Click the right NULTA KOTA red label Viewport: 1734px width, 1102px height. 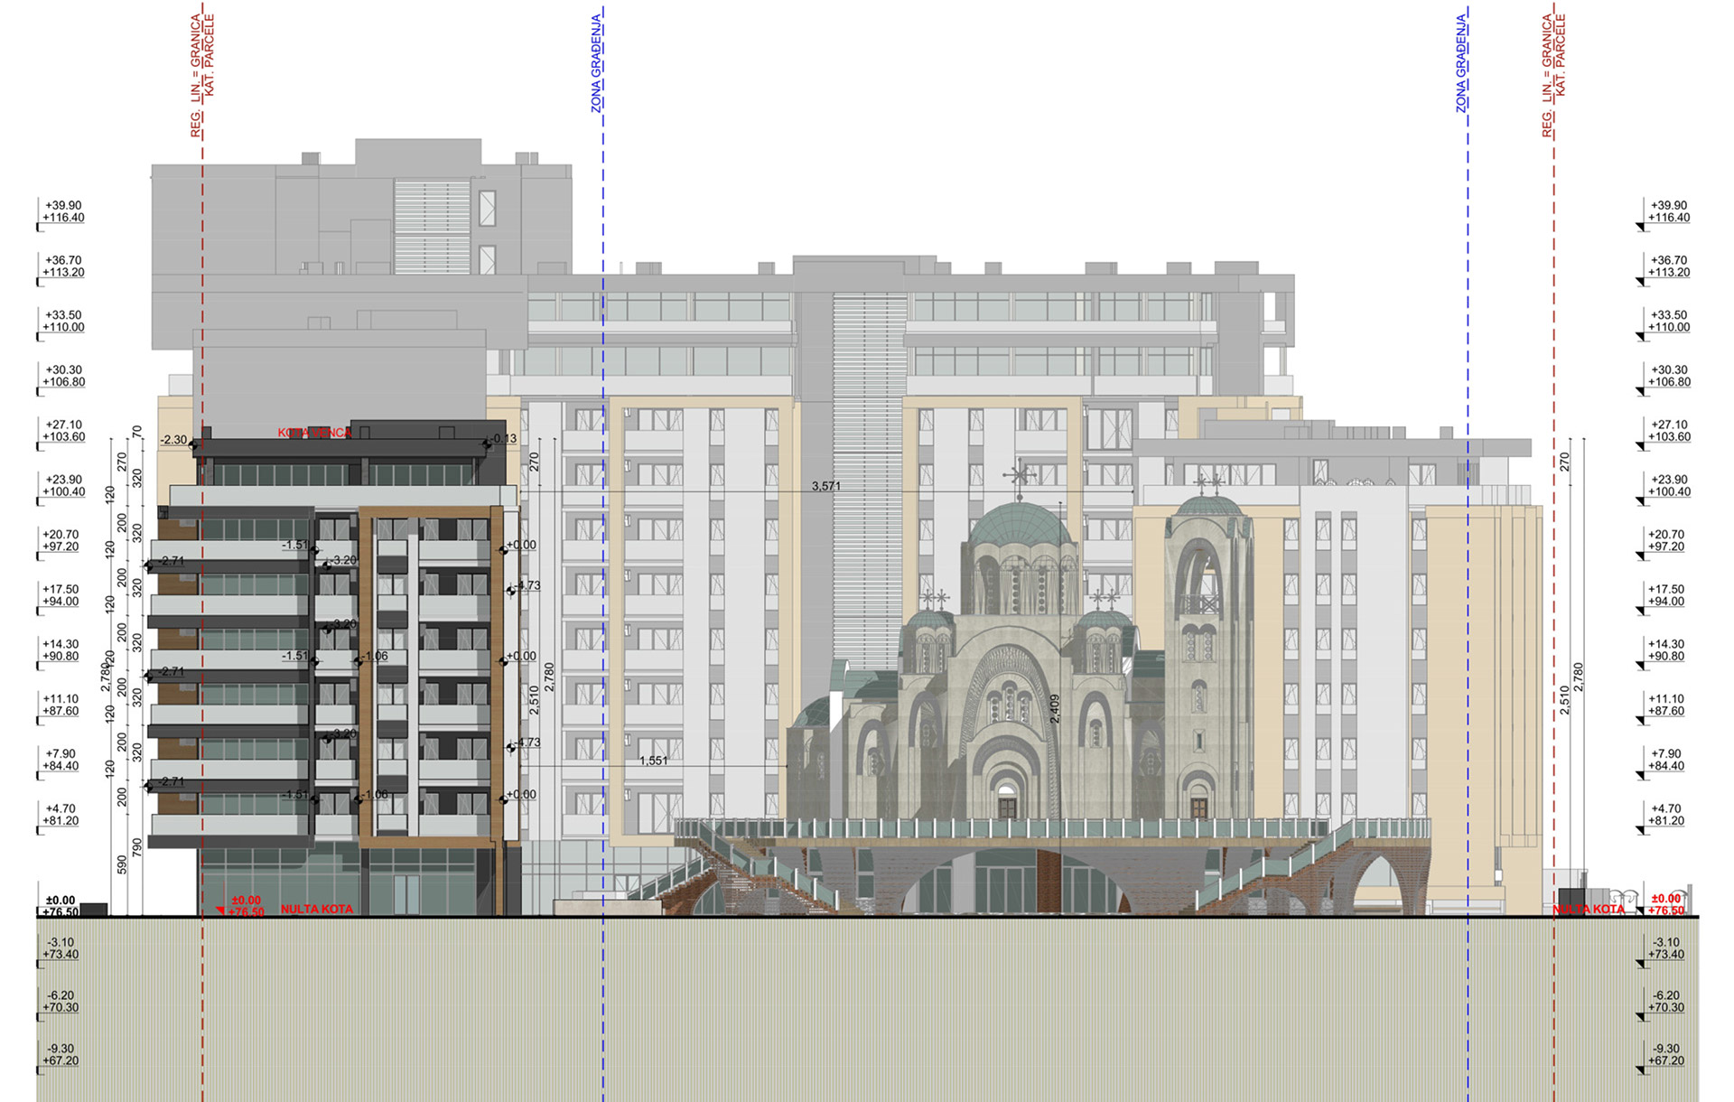coord(1589,910)
